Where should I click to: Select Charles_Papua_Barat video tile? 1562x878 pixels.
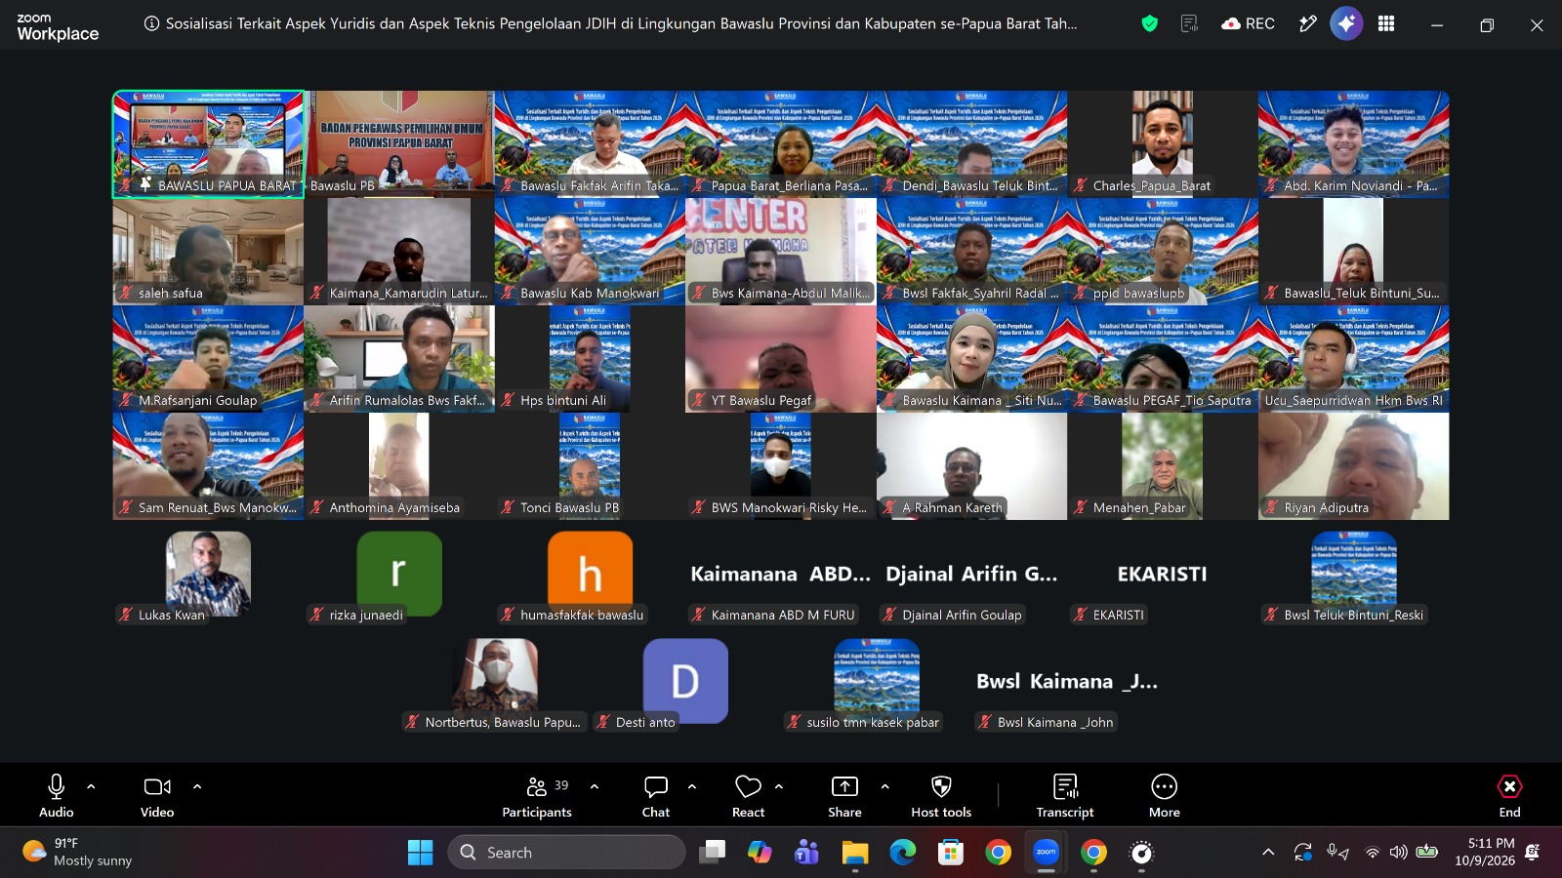1162,144
